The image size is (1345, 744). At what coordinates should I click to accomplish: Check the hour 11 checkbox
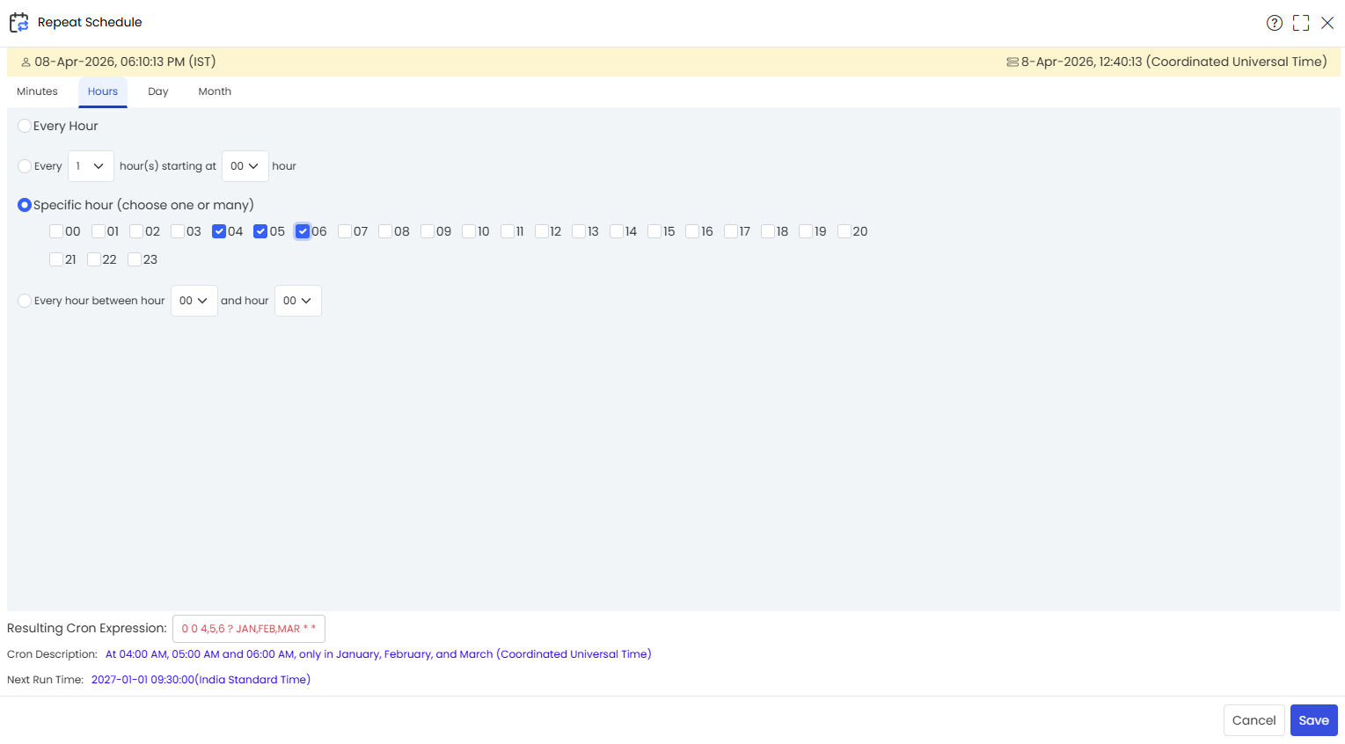coord(508,231)
